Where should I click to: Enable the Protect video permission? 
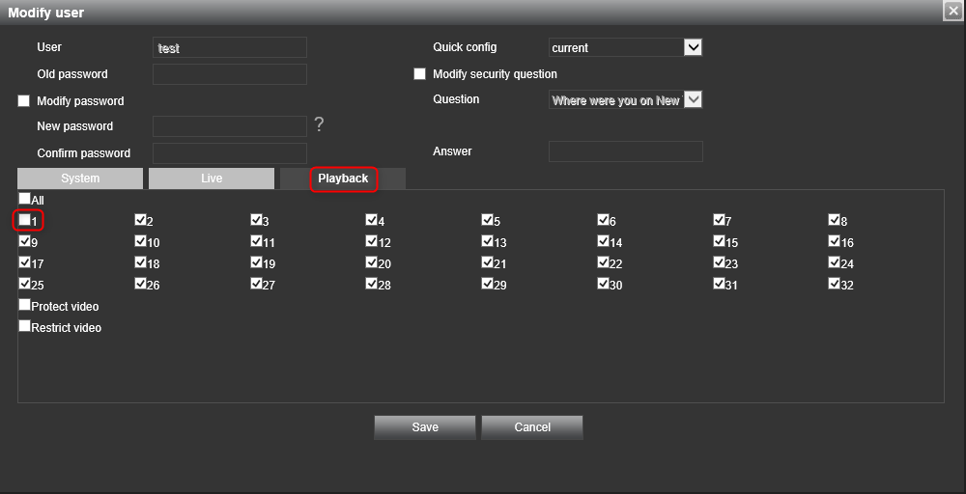pyautogui.click(x=25, y=305)
